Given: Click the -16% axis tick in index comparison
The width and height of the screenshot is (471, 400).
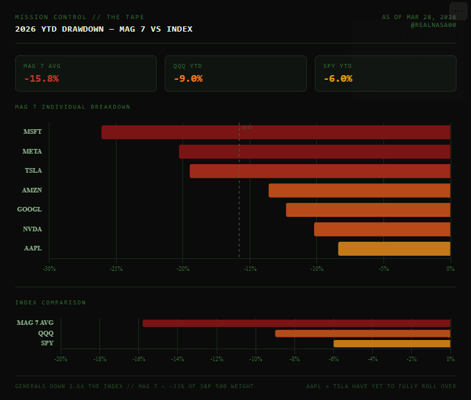Looking at the screenshot, I should tap(138, 359).
